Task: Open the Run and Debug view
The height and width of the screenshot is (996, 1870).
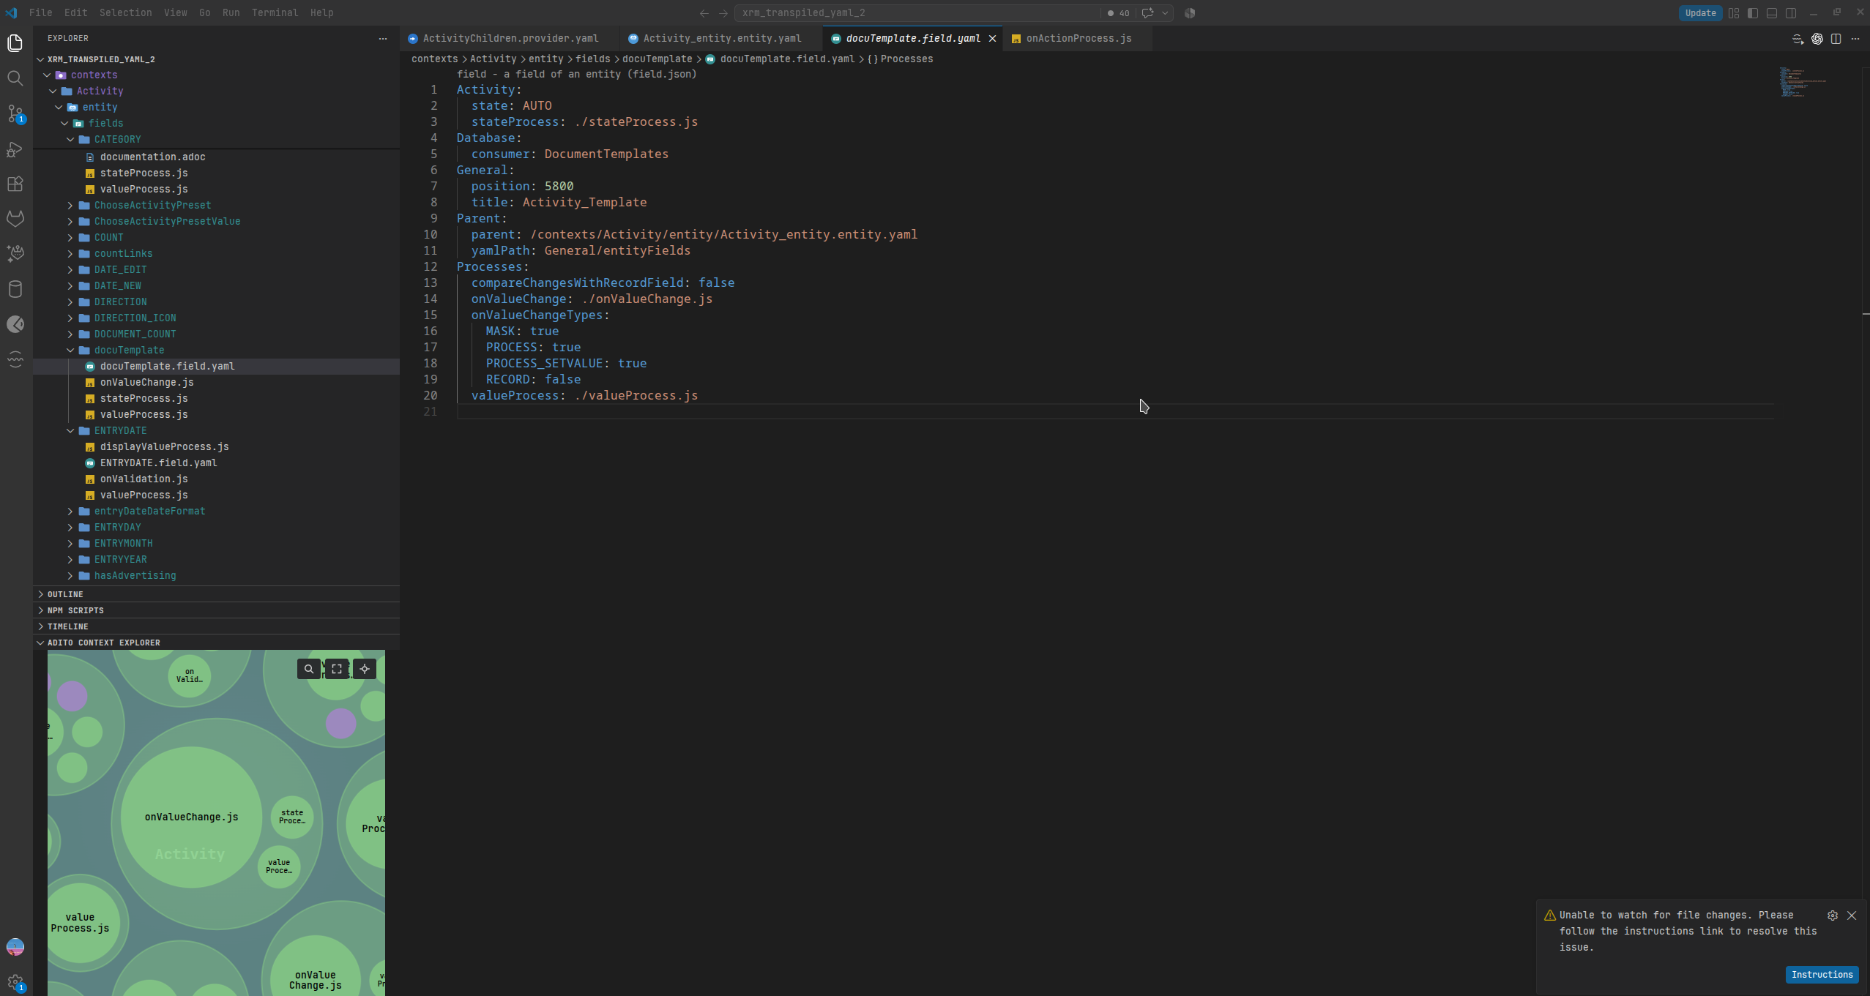Action: (x=15, y=149)
